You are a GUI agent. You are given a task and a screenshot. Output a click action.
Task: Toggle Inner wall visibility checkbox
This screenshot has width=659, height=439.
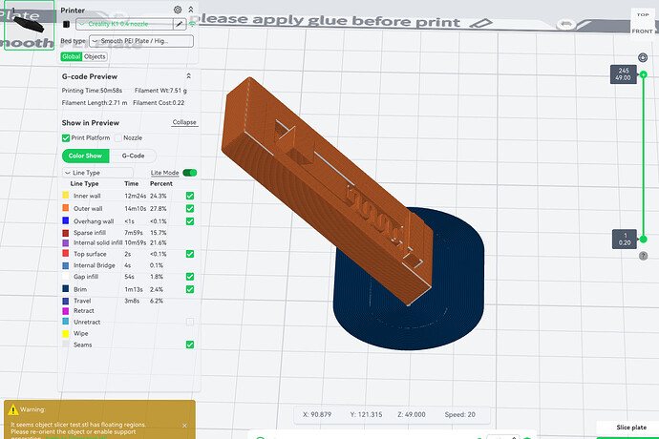190,196
